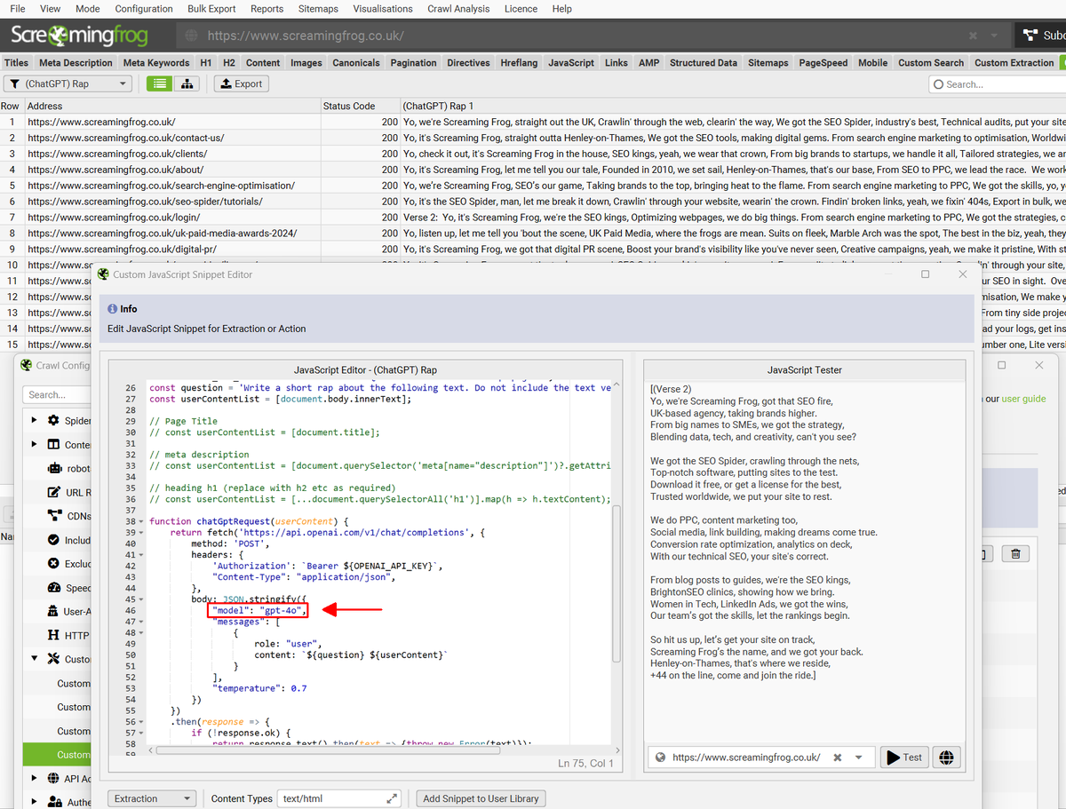Click the Spider gear icon
This screenshot has width=1066, height=809.
point(53,420)
